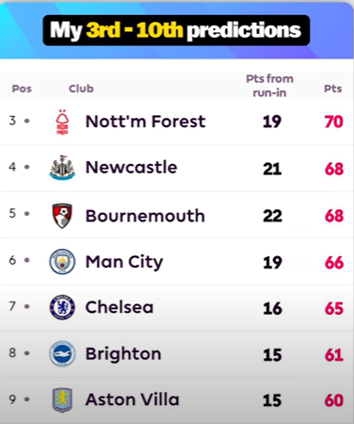
Task: Open the Newcastle club name
Action: 131,167
